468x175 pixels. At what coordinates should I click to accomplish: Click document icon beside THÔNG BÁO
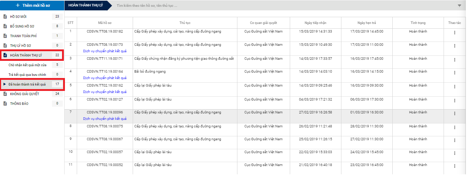(x=5, y=104)
